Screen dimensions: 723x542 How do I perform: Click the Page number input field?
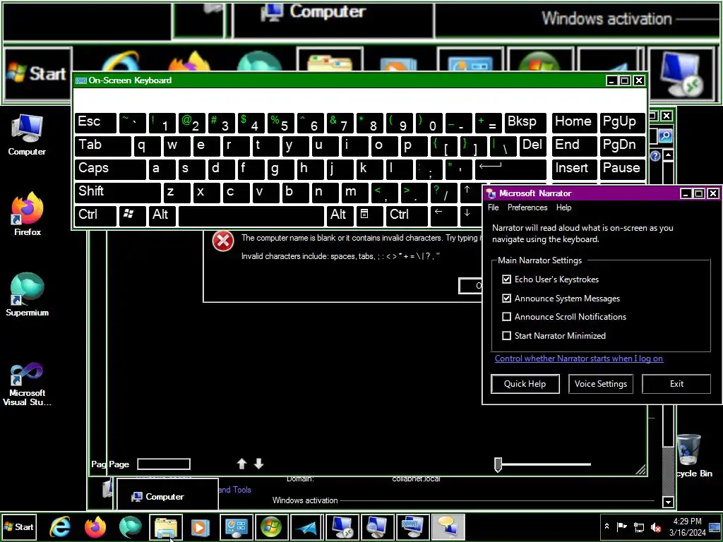point(164,464)
